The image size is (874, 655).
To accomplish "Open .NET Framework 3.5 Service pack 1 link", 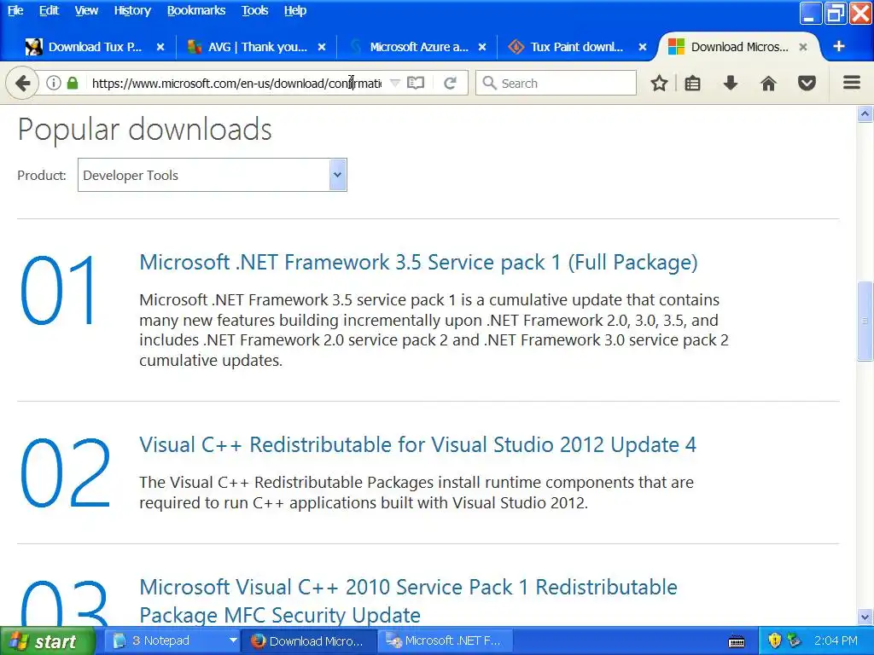I will coord(418,263).
